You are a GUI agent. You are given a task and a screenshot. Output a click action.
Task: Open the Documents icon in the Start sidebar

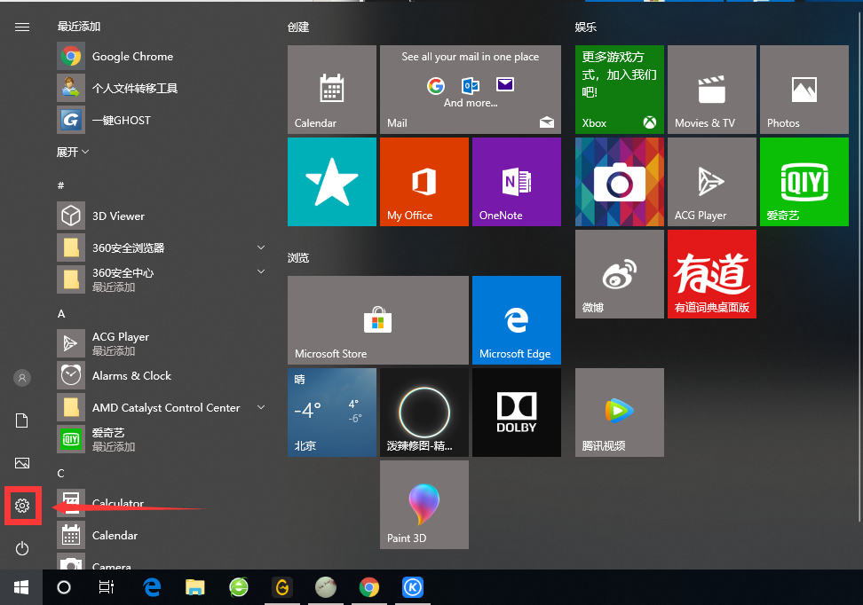(x=22, y=420)
